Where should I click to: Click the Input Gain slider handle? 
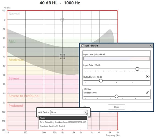137,69
